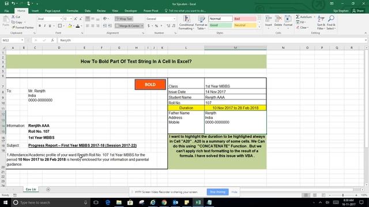Click the Merge & Center button
The image size is (369, 207).
[128, 26]
